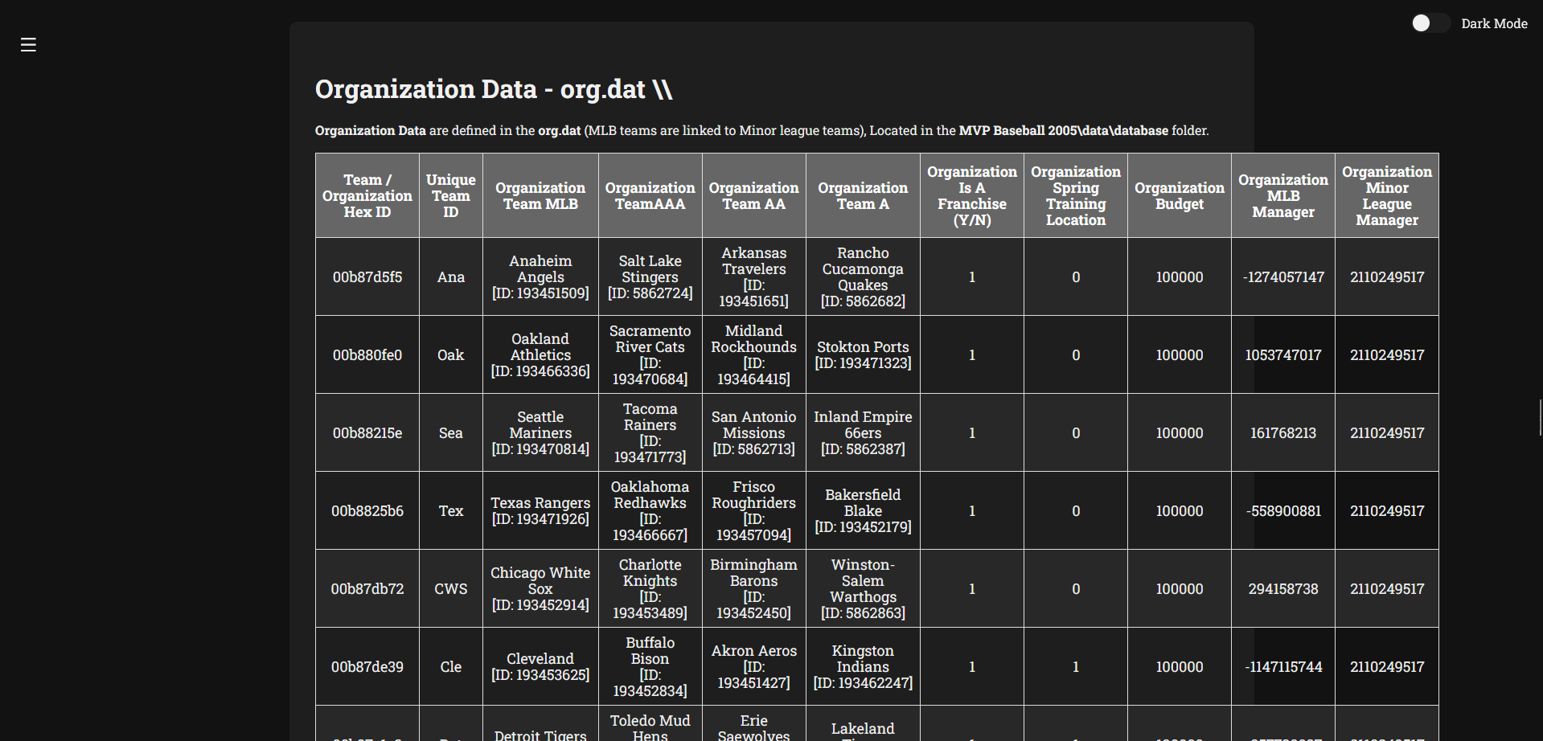Click the Oaklahoma Redhawks cell
Image resolution: width=1543 pixels, height=741 pixels.
(x=650, y=511)
